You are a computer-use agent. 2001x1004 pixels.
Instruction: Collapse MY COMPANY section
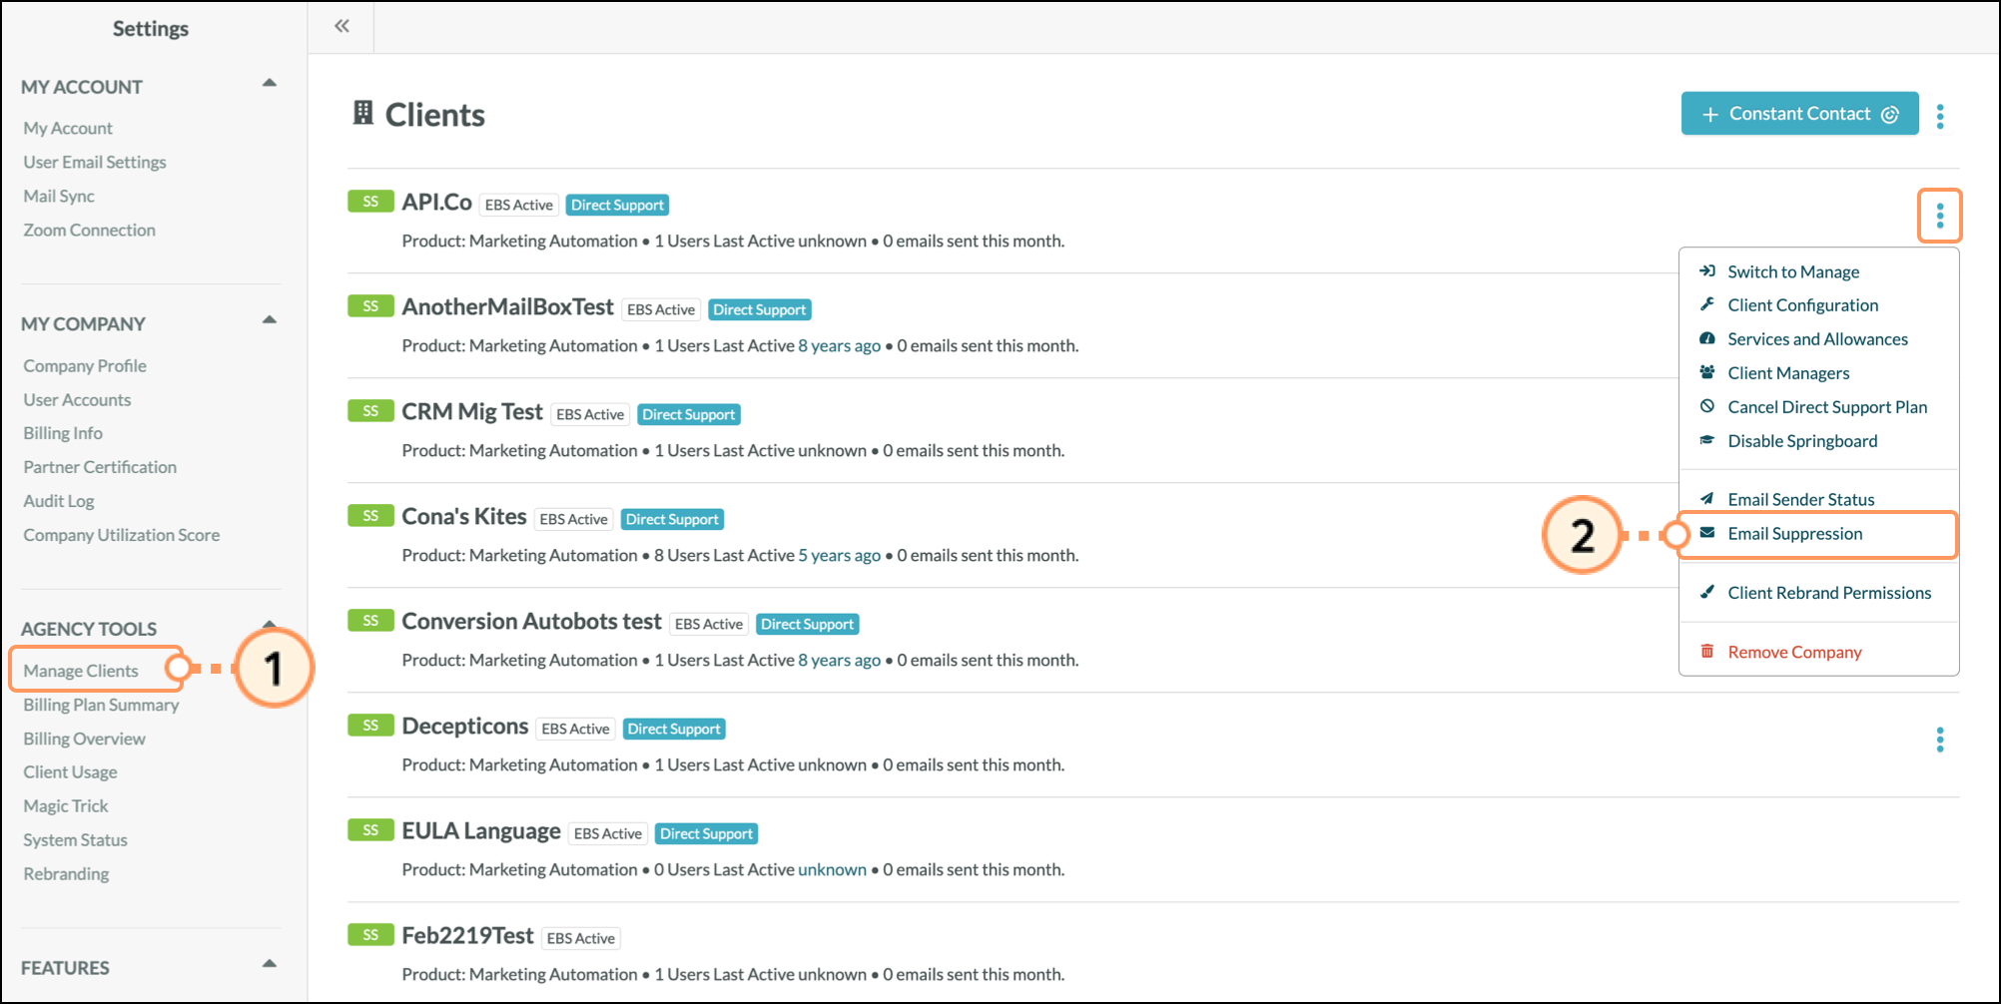[269, 320]
